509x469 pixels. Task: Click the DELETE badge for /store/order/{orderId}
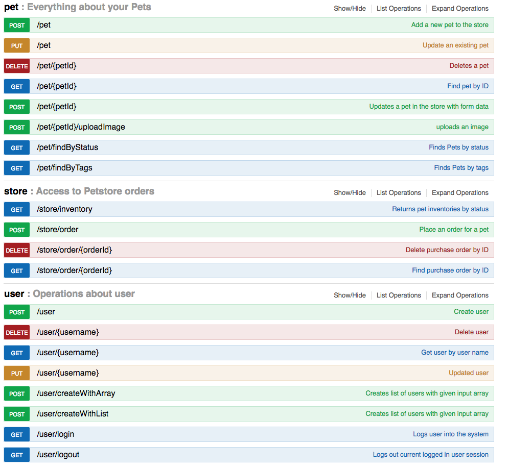point(17,250)
